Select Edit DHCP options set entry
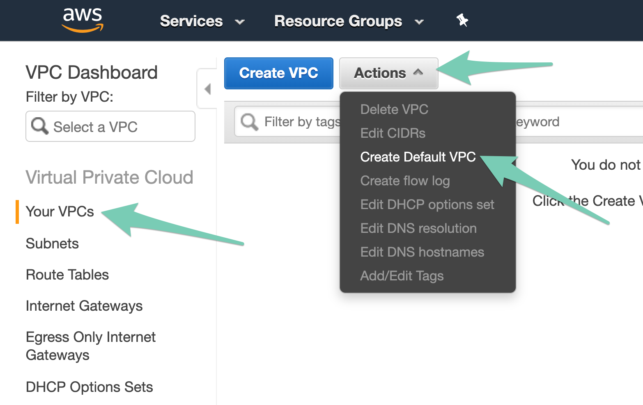Screen dimensions: 643x405 tap(427, 205)
